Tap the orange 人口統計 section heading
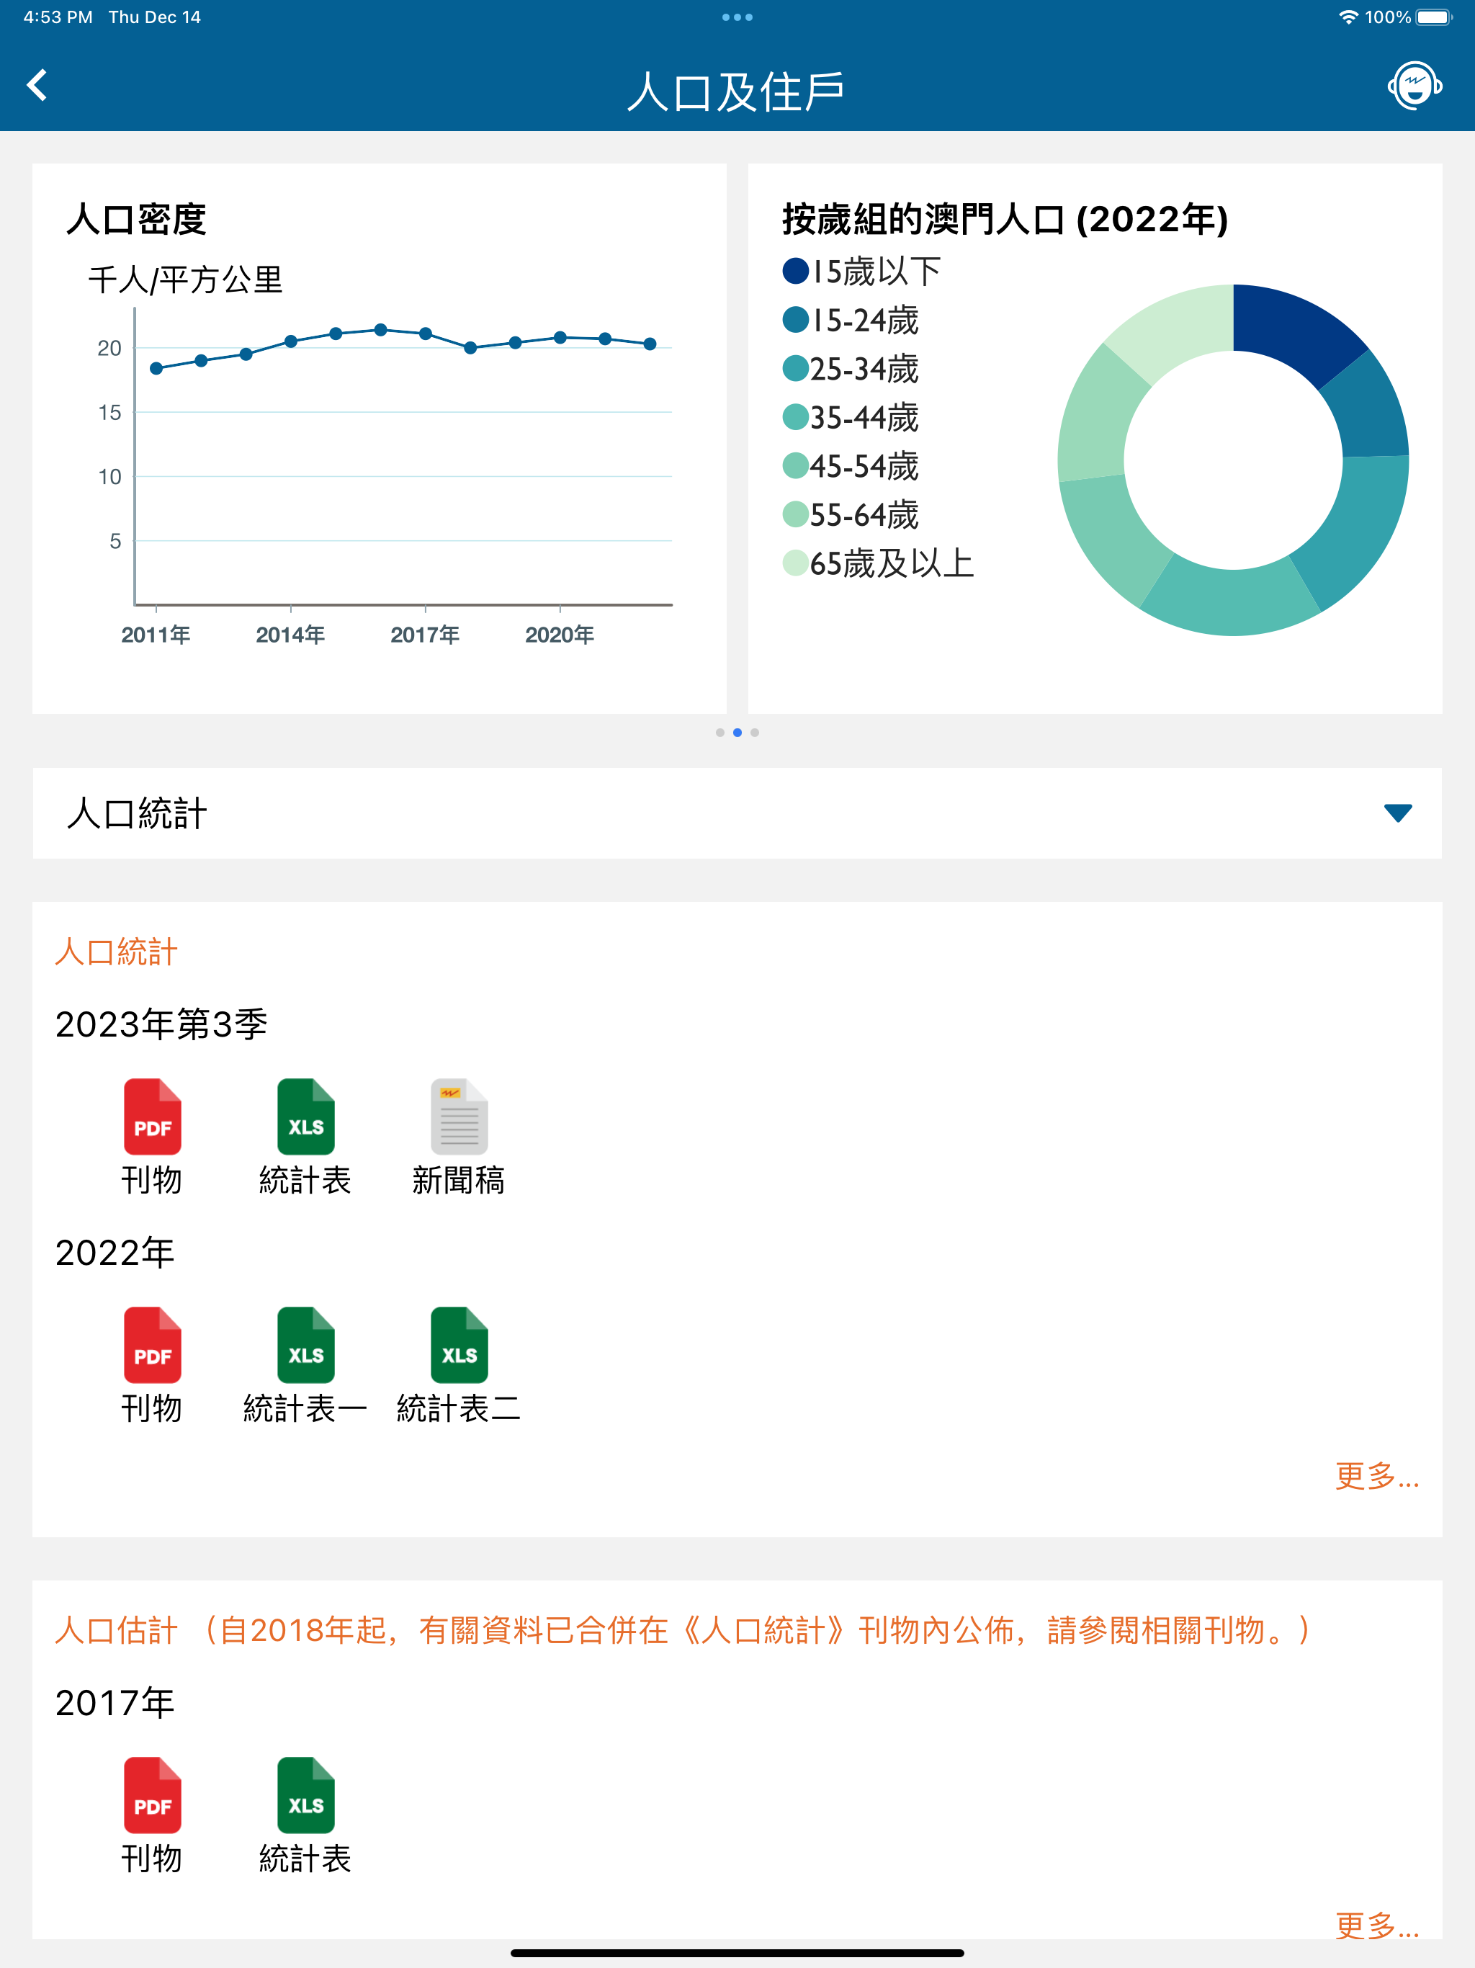Screen dimensions: 1475x1968 point(117,952)
